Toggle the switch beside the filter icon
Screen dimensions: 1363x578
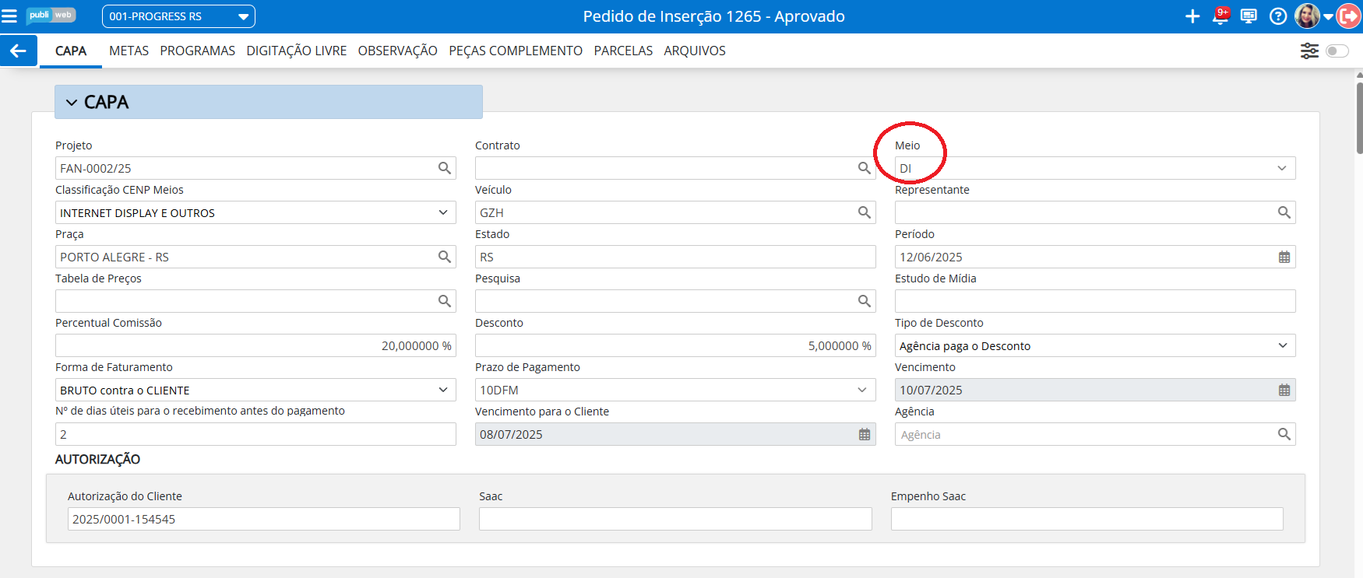pos(1337,51)
